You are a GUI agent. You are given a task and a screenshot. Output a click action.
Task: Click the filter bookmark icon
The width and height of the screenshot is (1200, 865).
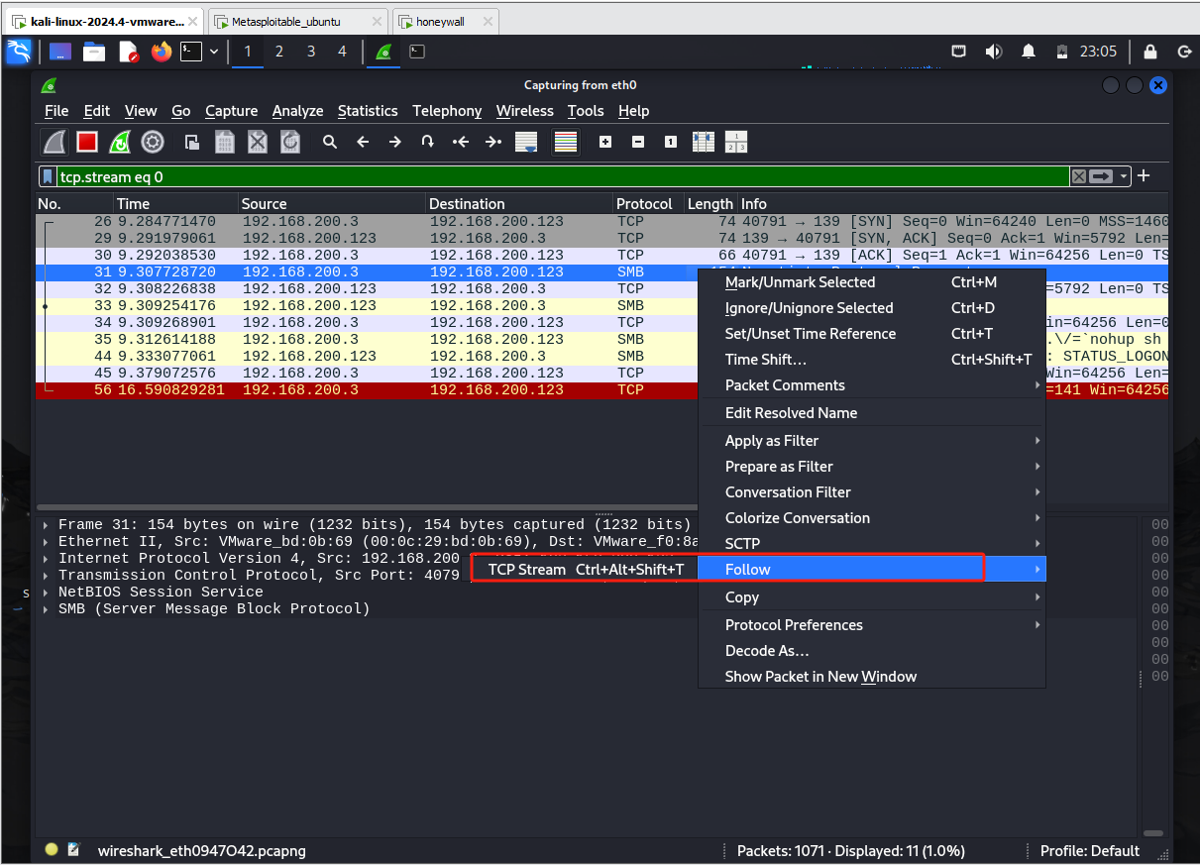(x=48, y=176)
